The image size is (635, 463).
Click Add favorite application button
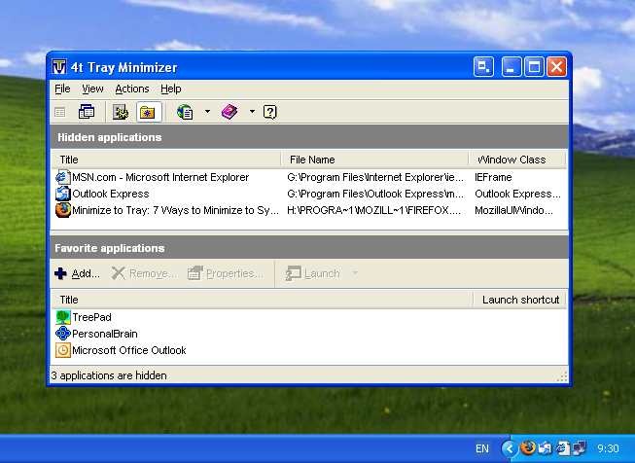pos(77,273)
